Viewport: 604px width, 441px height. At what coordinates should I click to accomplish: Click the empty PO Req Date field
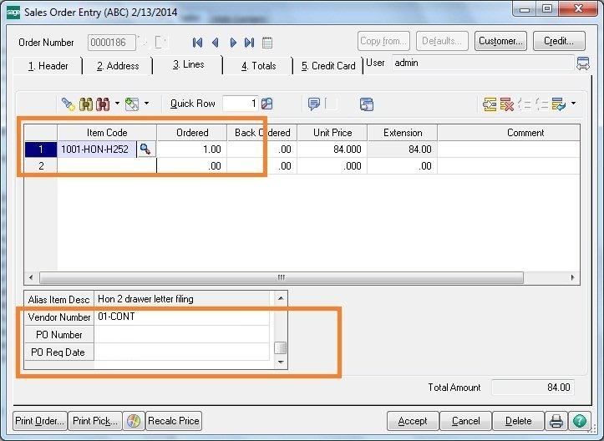182,352
